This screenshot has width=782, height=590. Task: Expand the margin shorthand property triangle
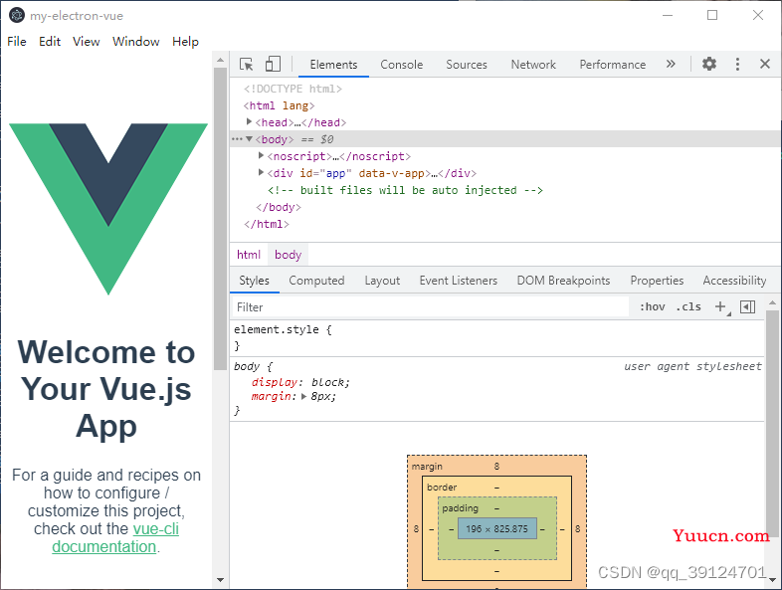(x=304, y=397)
